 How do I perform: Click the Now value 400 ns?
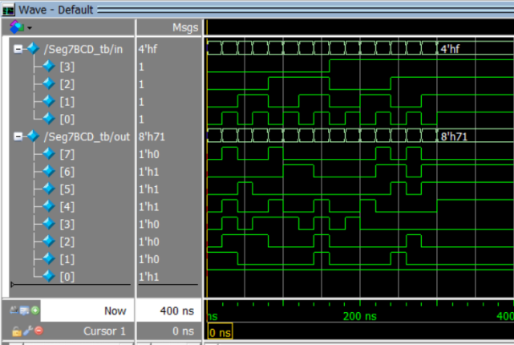tap(177, 310)
